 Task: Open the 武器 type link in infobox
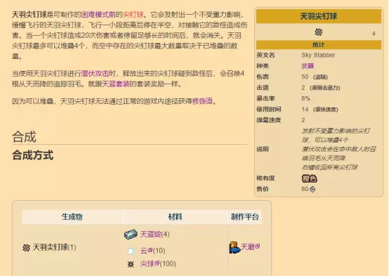coord(308,66)
